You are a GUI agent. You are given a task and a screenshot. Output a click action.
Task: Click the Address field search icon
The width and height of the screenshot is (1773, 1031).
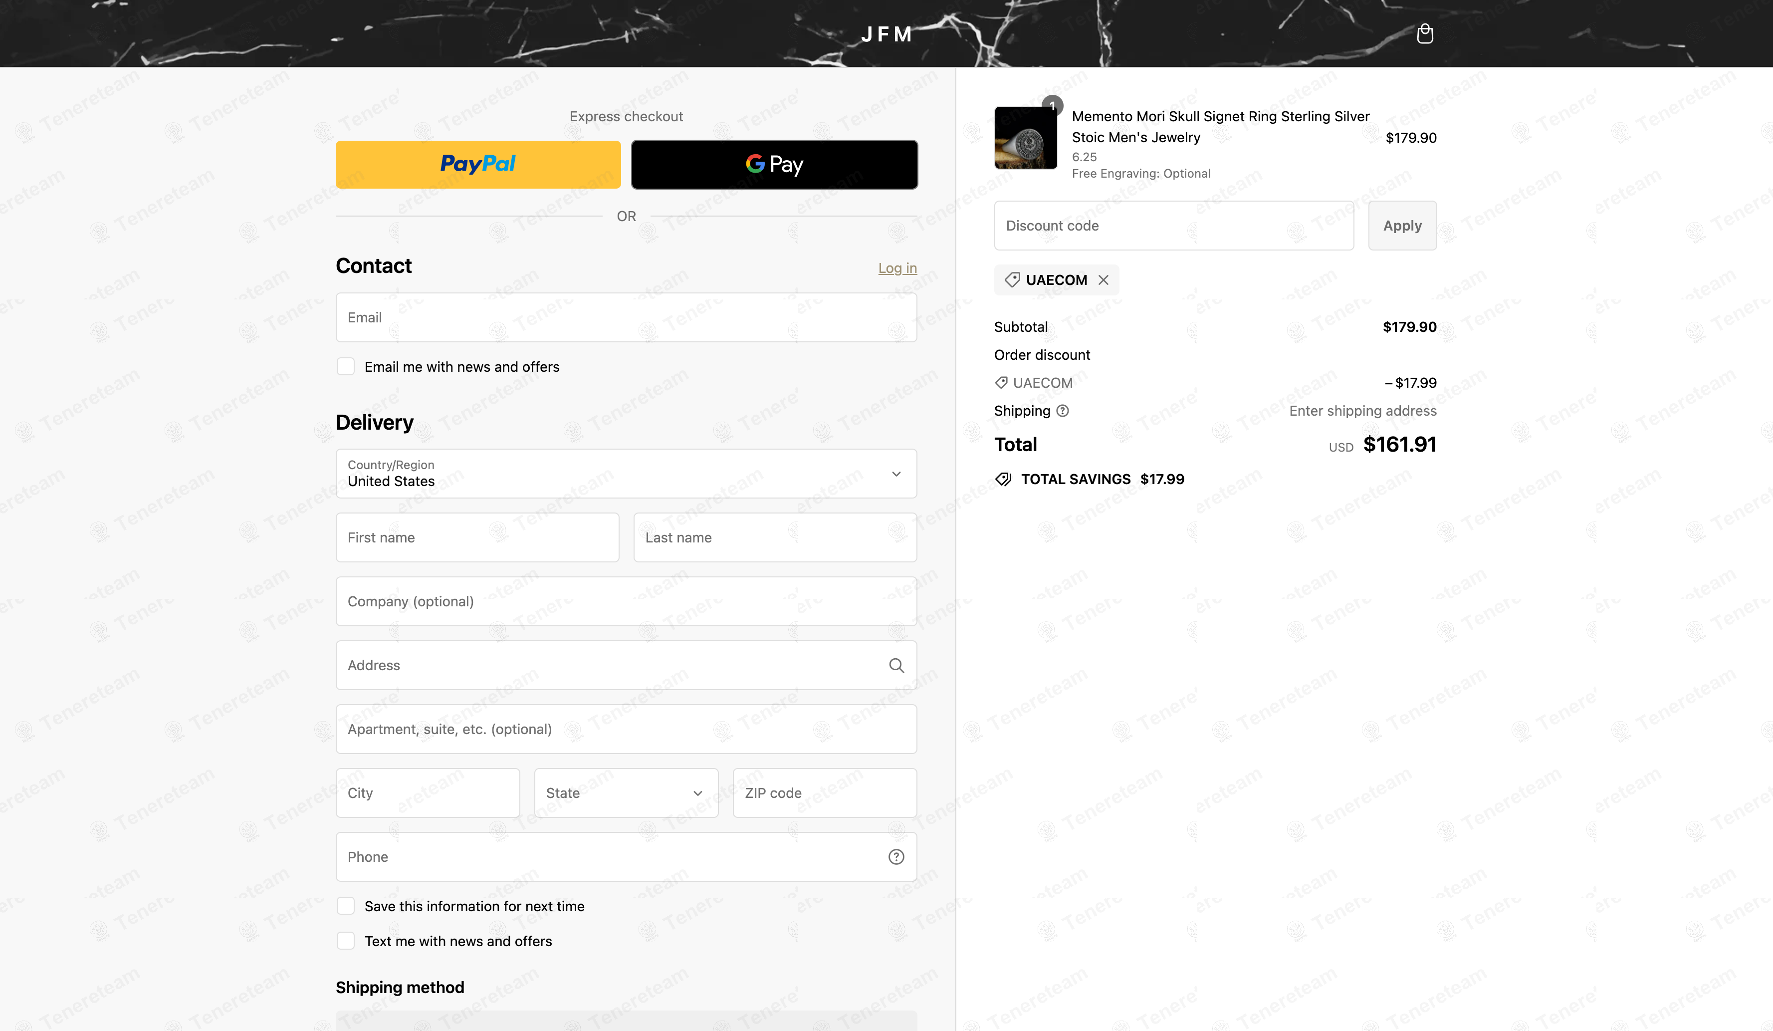pos(895,665)
